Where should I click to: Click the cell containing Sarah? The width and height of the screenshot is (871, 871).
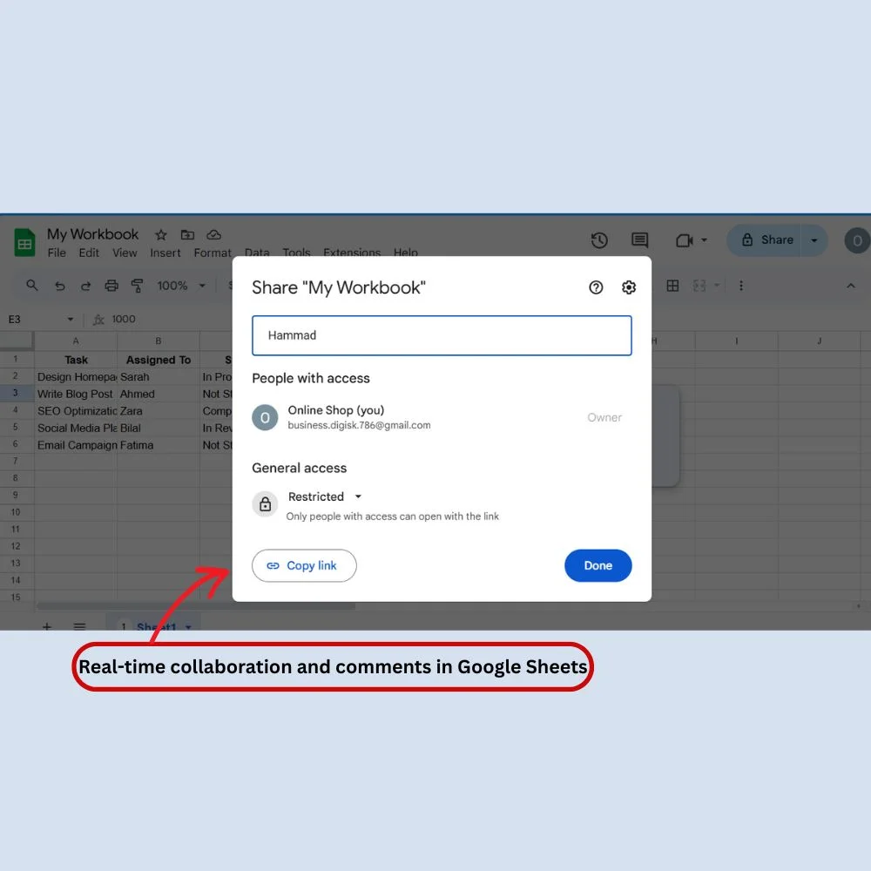click(x=159, y=376)
